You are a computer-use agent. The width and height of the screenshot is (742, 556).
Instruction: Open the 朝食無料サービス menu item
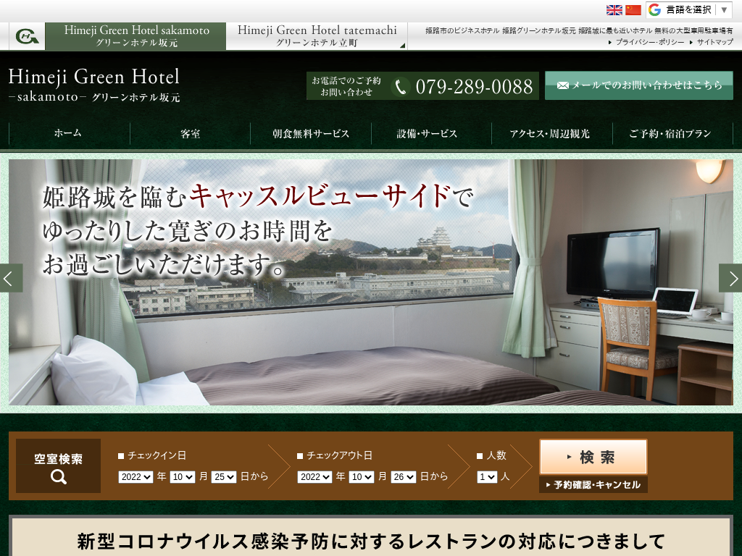(311, 133)
